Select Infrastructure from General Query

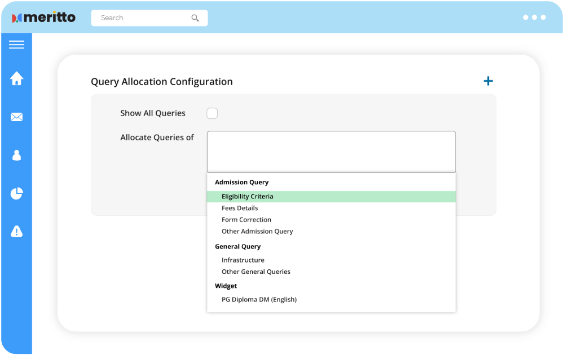coord(243,260)
